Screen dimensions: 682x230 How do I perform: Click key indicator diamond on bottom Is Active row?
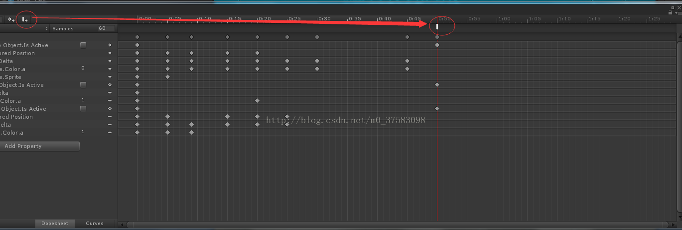(x=110, y=109)
